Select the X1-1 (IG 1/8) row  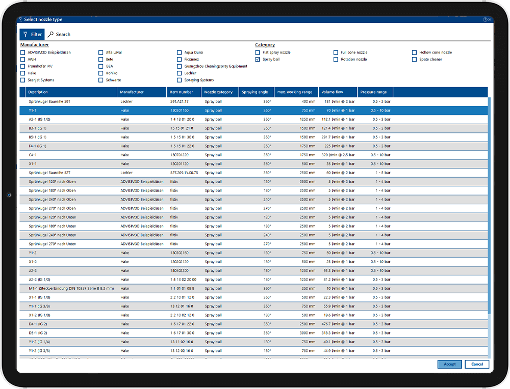(x=253, y=297)
